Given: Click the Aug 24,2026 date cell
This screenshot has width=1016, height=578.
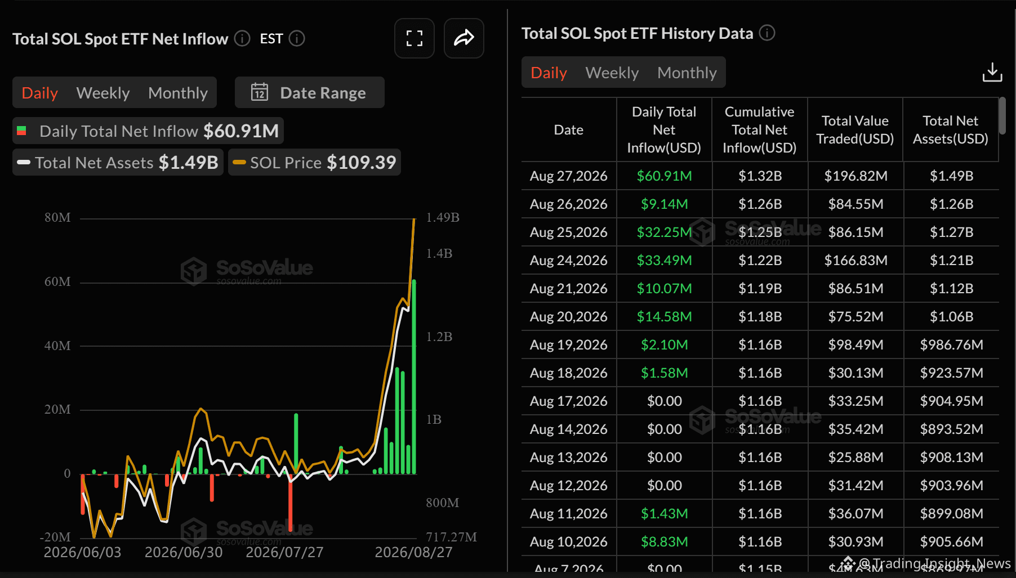Looking at the screenshot, I should [x=569, y=261].
